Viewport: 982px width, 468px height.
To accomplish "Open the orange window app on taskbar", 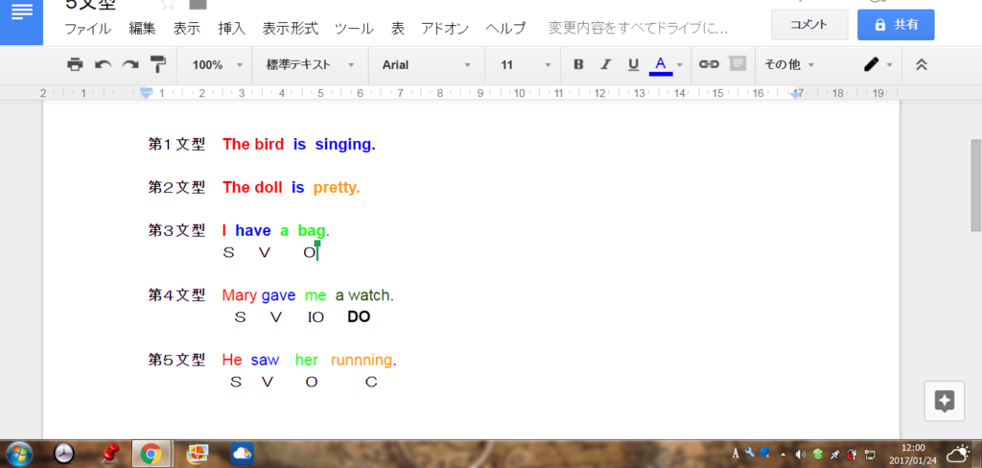I will [199, 453].
